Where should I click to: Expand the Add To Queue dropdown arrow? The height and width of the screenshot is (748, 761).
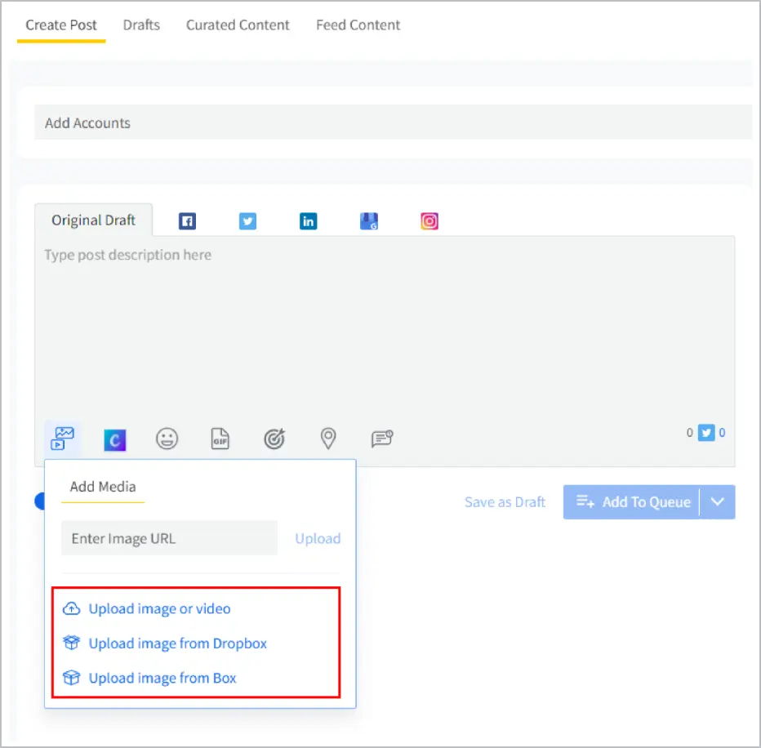tap(718, 502)
